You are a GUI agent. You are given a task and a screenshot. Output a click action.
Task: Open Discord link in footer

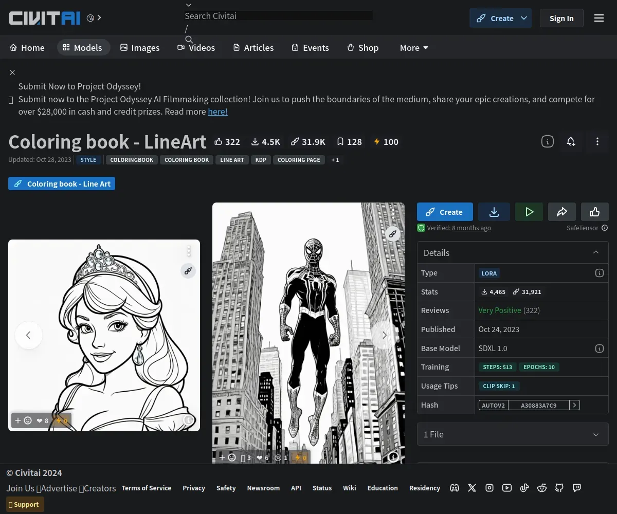(455, 488)
